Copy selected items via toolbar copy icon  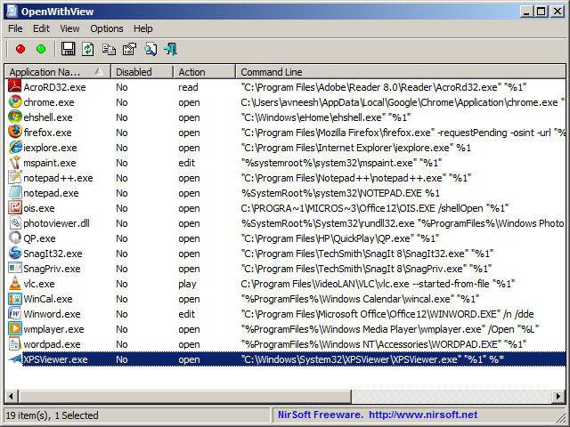pos(109,50)
